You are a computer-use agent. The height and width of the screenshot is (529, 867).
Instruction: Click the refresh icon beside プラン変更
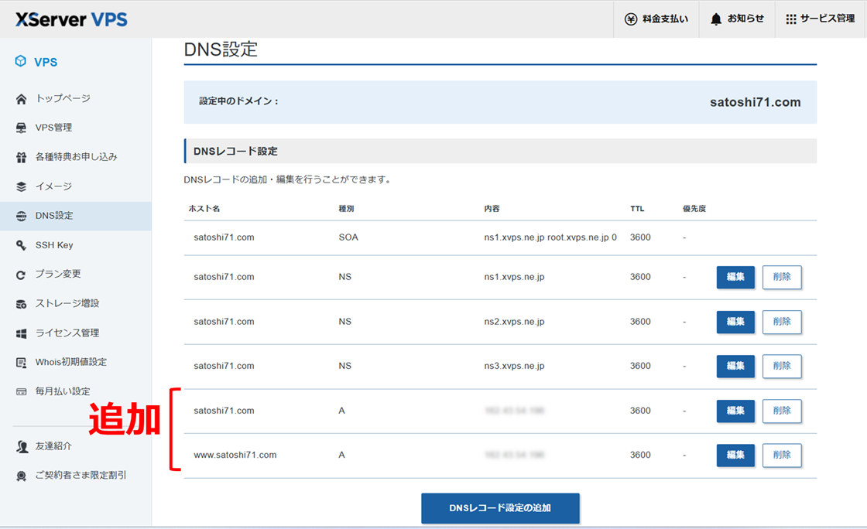21,275
